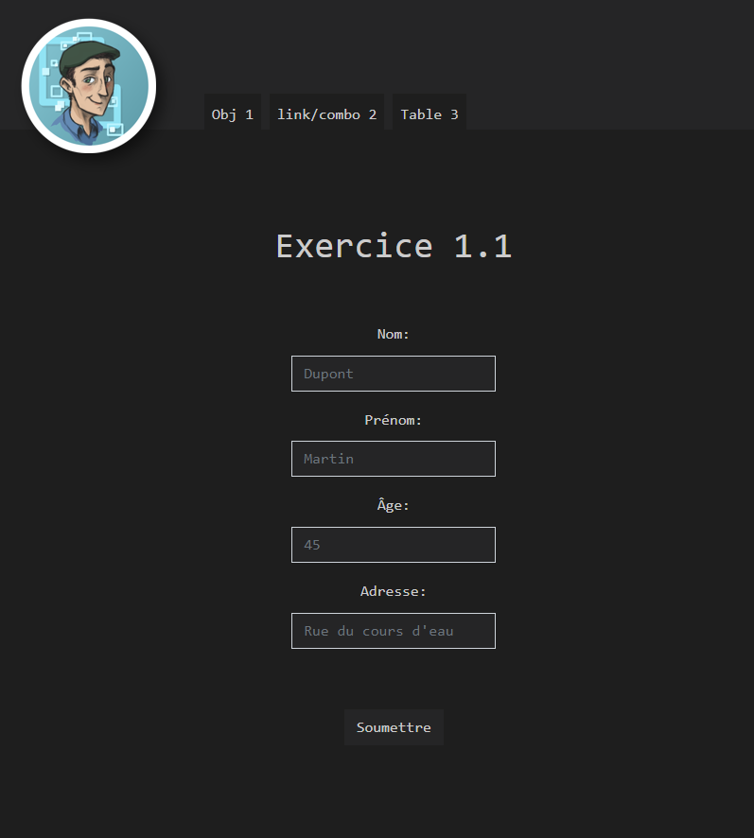Click the Prénom: label text
Image resolution: width=754 pixels, height=838 pixels.
pyautogui.click(x=393, y=420)
